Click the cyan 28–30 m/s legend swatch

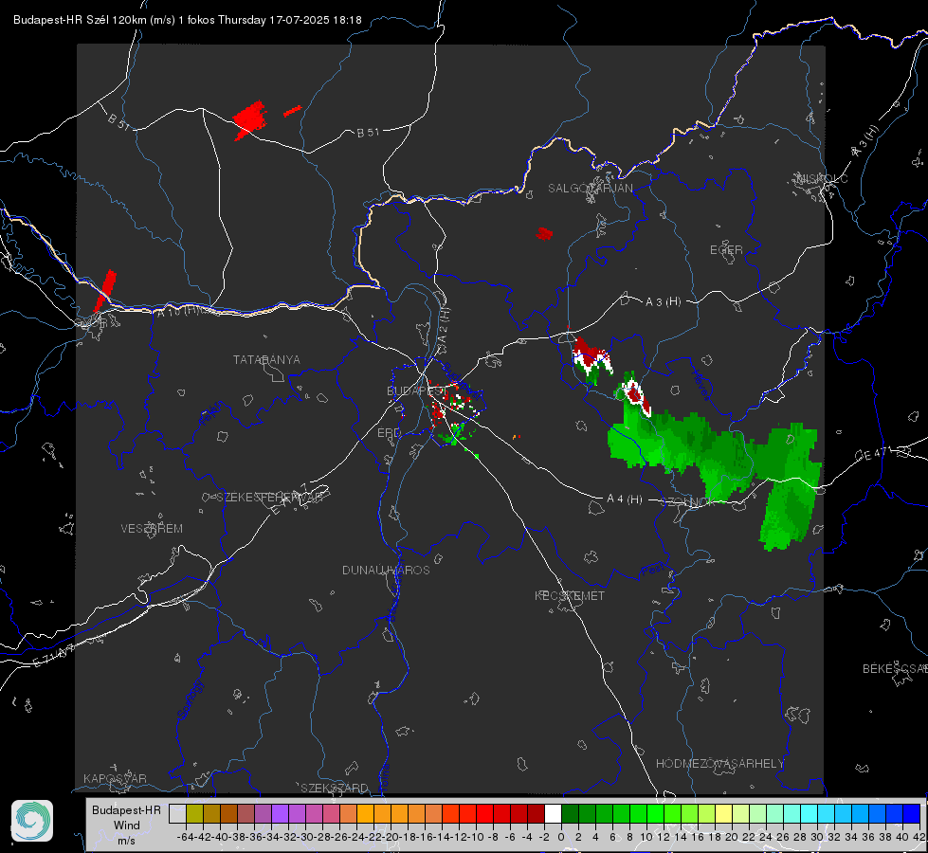809,813
